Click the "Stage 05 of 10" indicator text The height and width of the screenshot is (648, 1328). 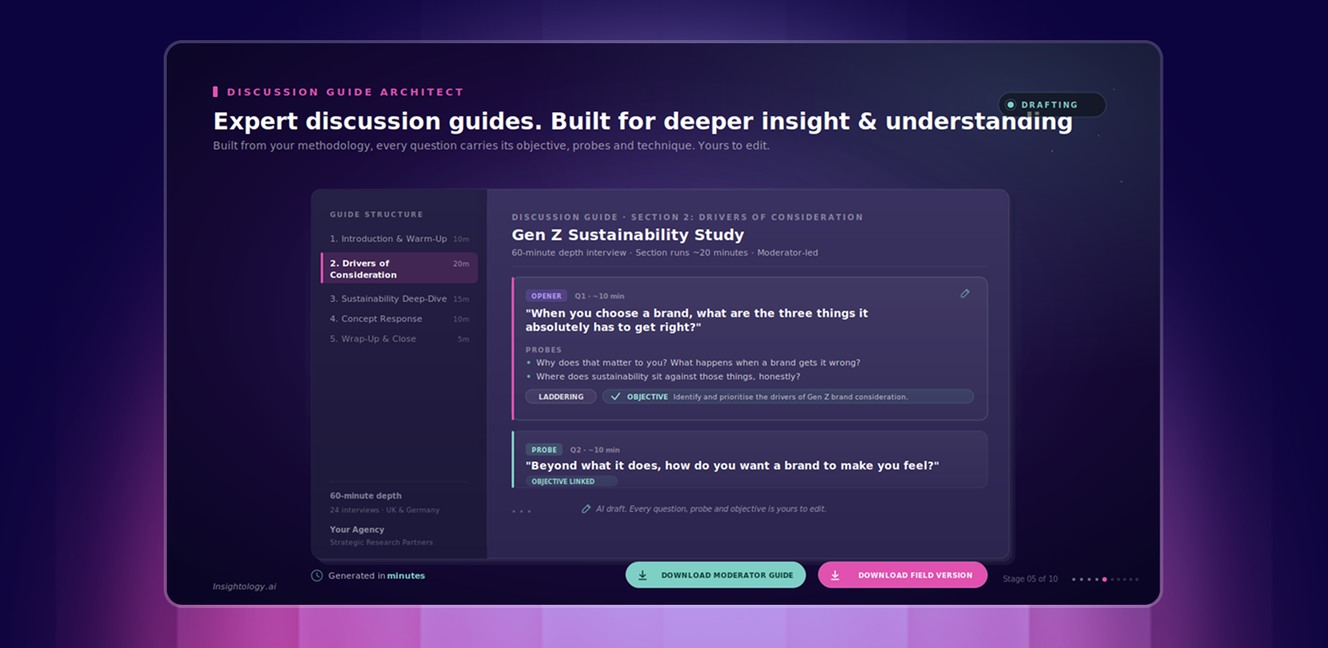coord(1030,579)
